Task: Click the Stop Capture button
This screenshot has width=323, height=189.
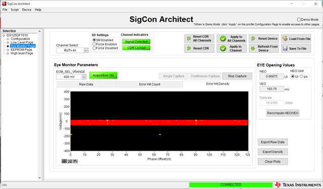Action: [237, 76]
